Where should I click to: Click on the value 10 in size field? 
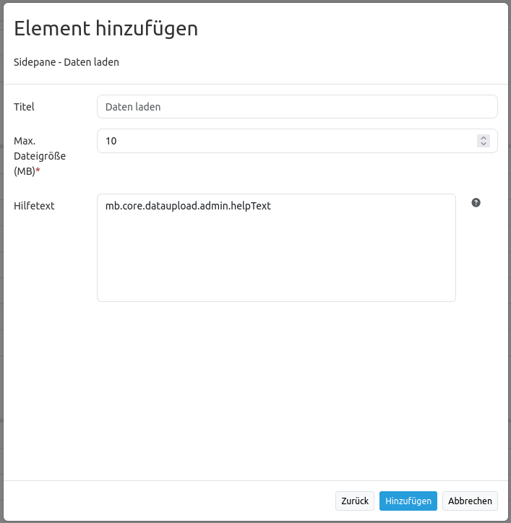point(111,141)
